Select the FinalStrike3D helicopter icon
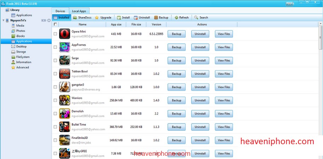Viewport: 323px width, 159px height. [x=64, y=140]
